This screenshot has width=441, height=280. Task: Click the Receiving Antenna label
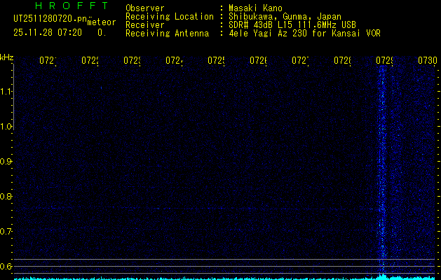pos(168,33)
